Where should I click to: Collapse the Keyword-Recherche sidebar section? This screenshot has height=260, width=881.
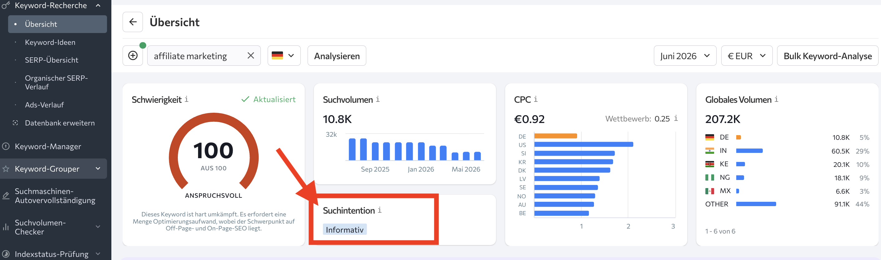tap(98, 6)
